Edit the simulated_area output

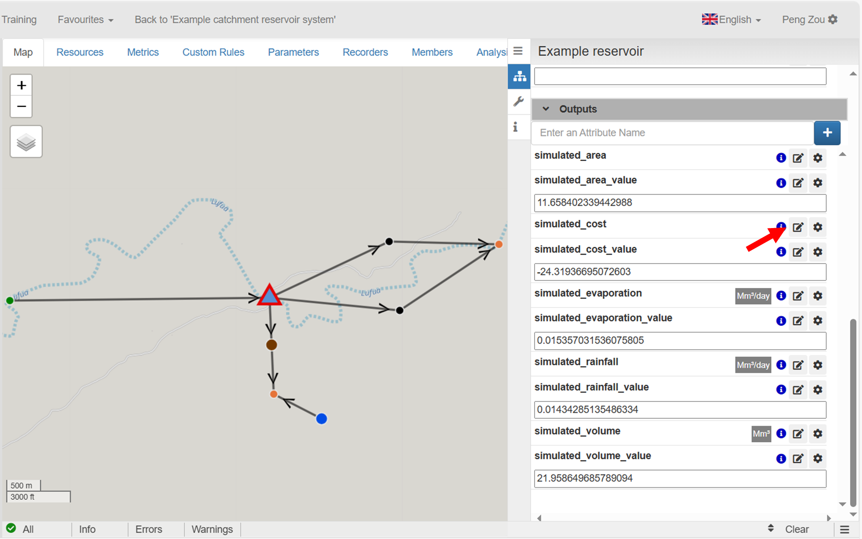click(798, 158)
